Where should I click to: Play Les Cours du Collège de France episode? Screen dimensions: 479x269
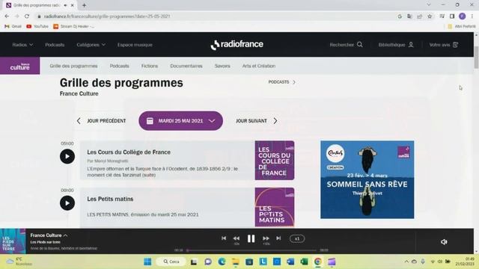pyautogui.click(x=67, y=156)
